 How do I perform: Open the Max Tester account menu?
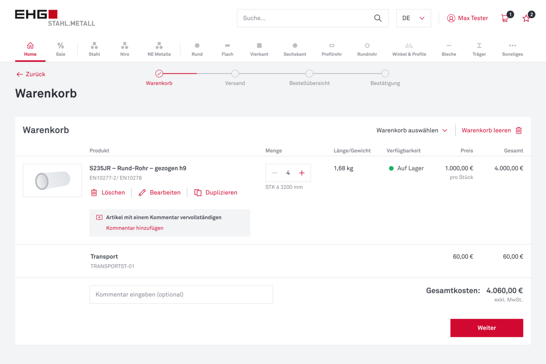(468, 18)
